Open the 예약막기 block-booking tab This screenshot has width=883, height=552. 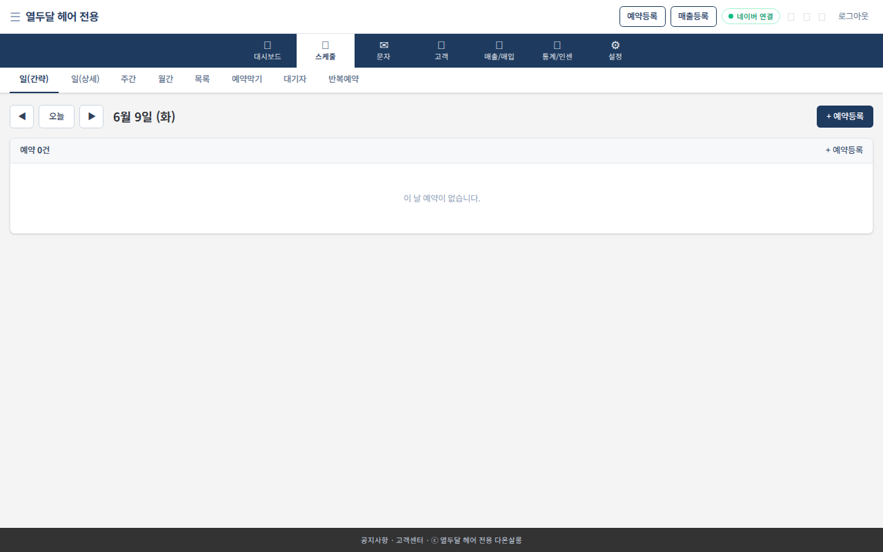[247, 79]
